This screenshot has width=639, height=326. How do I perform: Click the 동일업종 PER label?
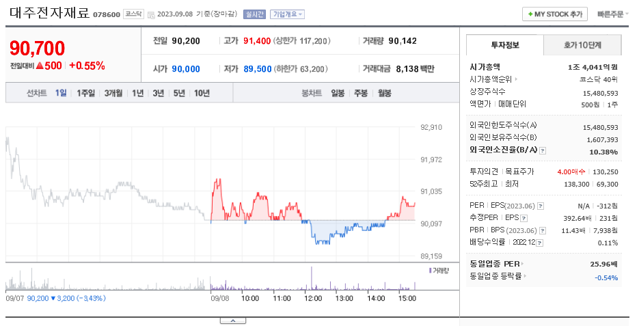point(495,264)
